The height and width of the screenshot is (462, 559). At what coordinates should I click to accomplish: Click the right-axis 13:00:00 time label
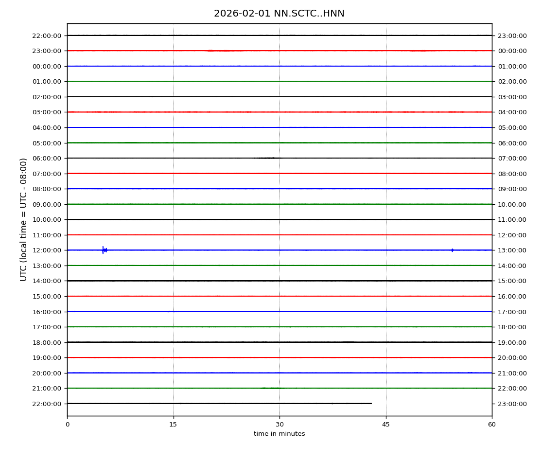512,250
